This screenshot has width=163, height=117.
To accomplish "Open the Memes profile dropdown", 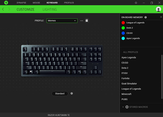I will (62, 21).
